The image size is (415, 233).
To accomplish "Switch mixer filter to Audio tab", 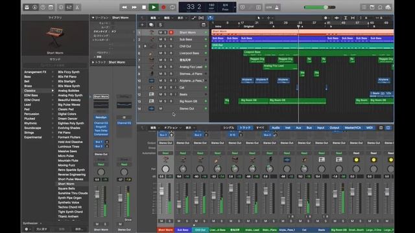I will click(276, 128).
